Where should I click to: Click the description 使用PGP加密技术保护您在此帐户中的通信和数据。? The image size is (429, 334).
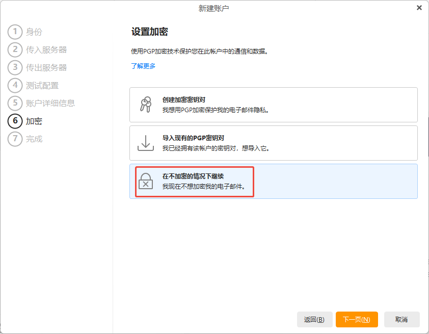(199, 51)
